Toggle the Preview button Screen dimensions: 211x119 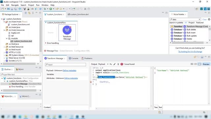click(x=206, y=64)
